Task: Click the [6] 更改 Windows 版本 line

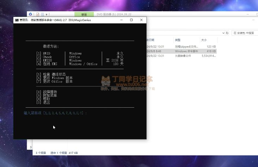Action: 55,78
